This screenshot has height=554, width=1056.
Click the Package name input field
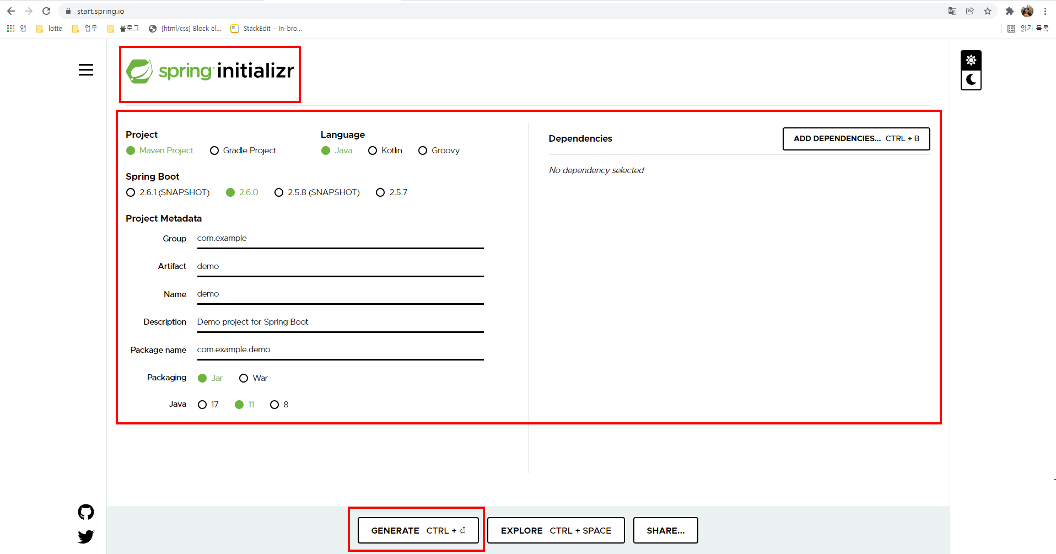[x=341, y=350]
